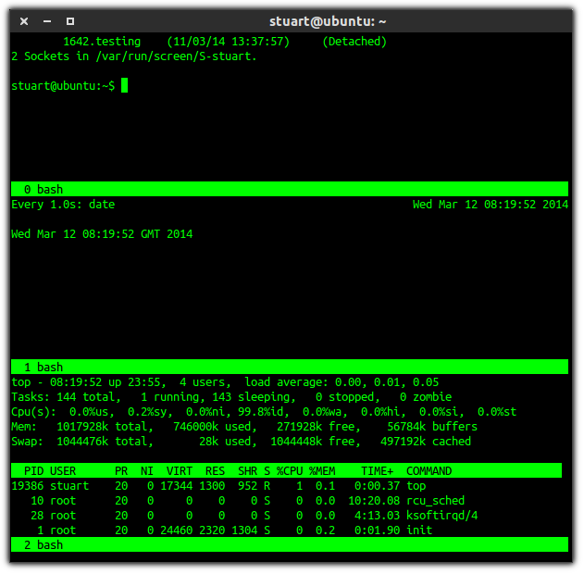Click the '0 zombie' task count

click(426, 397)
